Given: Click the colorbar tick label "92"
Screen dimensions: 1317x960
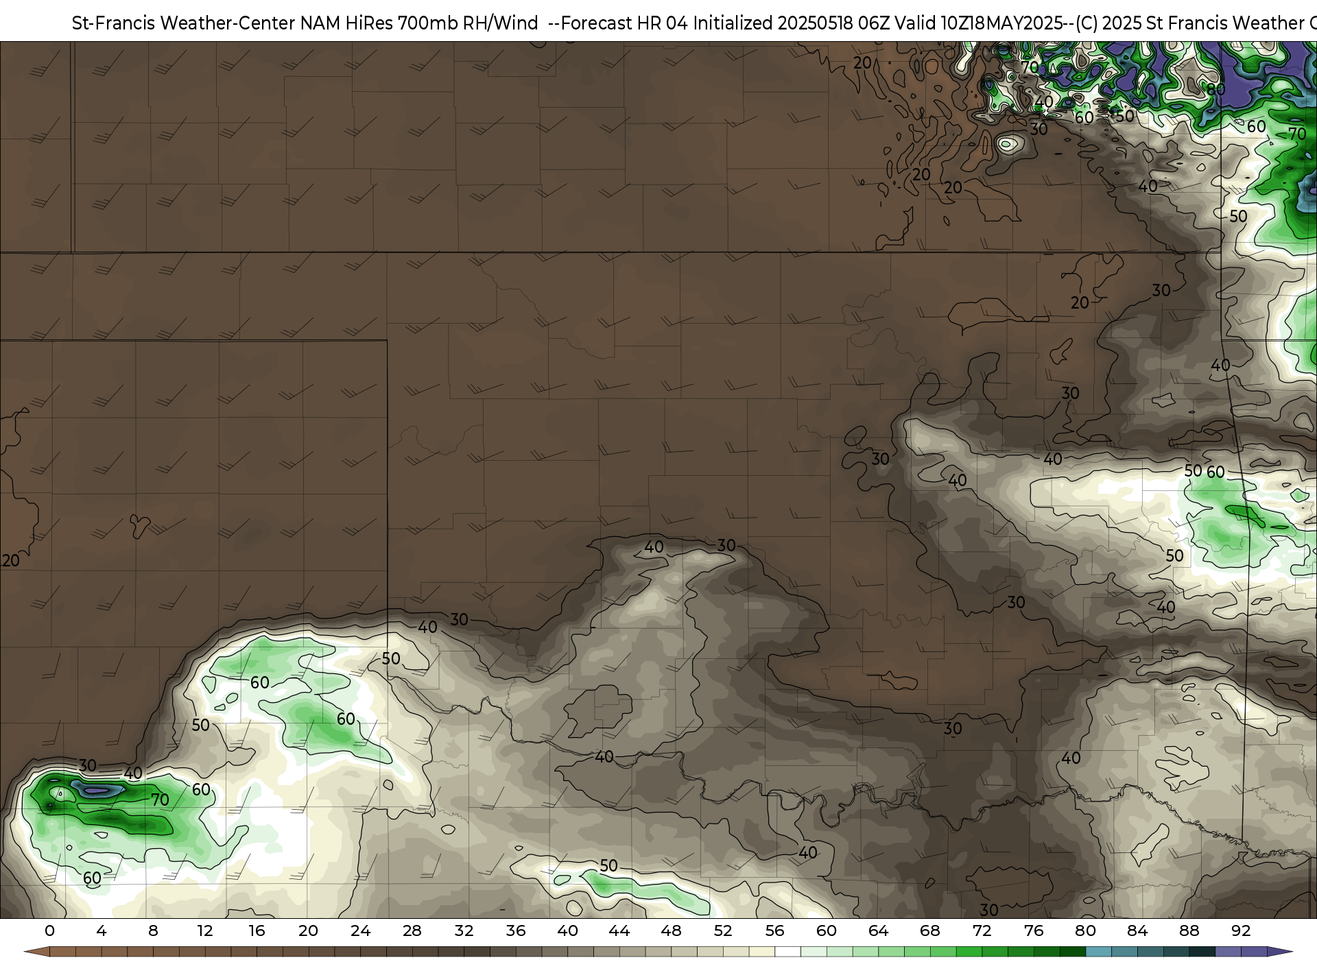Looking at the screenshot, I should pyautogui.click(x=1241, y=931).
